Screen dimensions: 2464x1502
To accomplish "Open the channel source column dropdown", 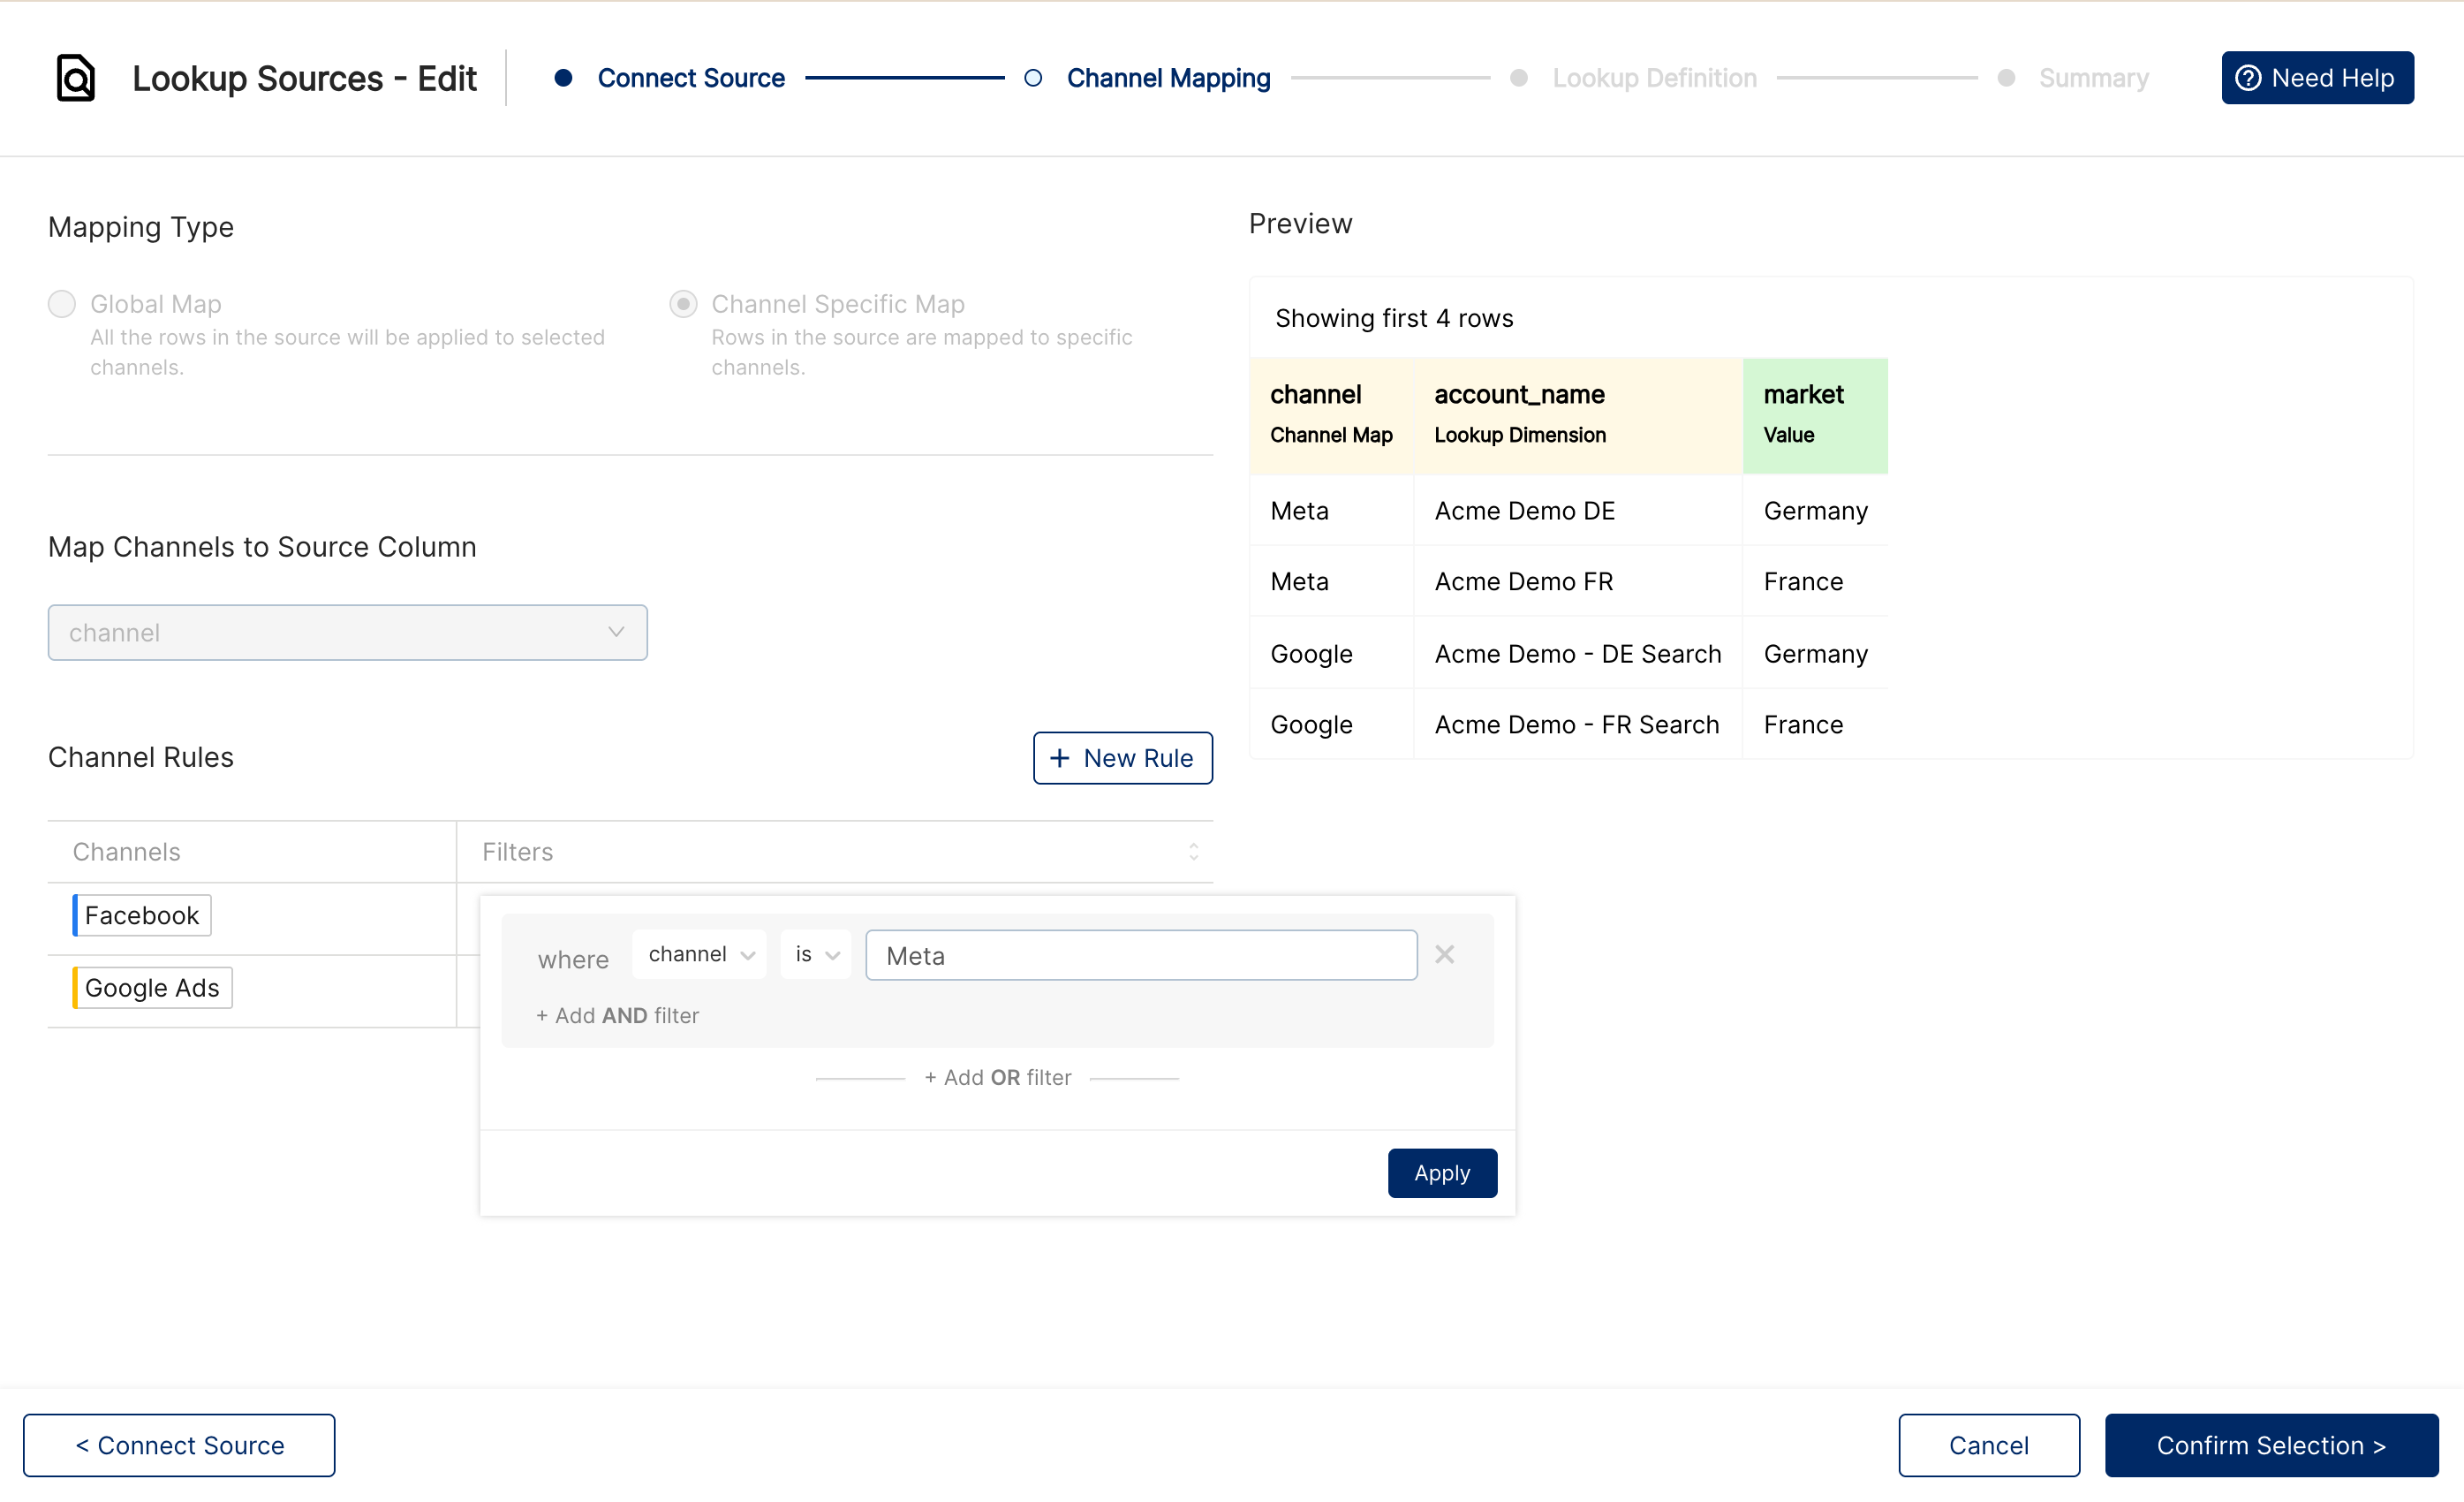I will [x=347, y=633].
